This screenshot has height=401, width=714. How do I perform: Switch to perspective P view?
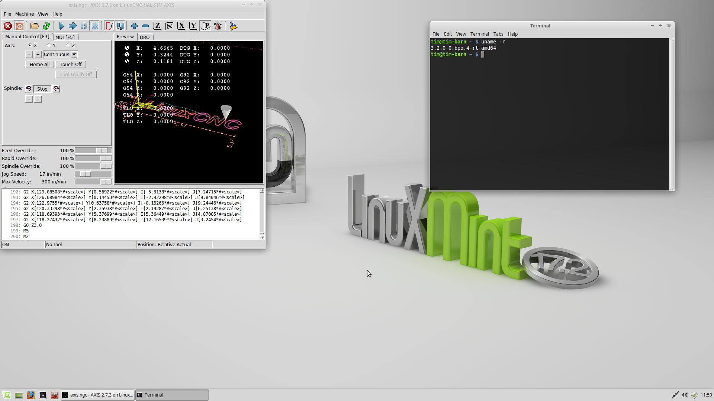click(205, 26)
